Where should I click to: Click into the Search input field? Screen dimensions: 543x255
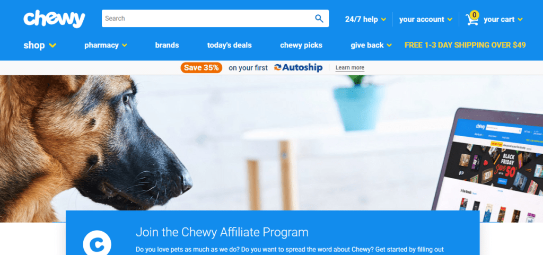click(x=208, y=19)
